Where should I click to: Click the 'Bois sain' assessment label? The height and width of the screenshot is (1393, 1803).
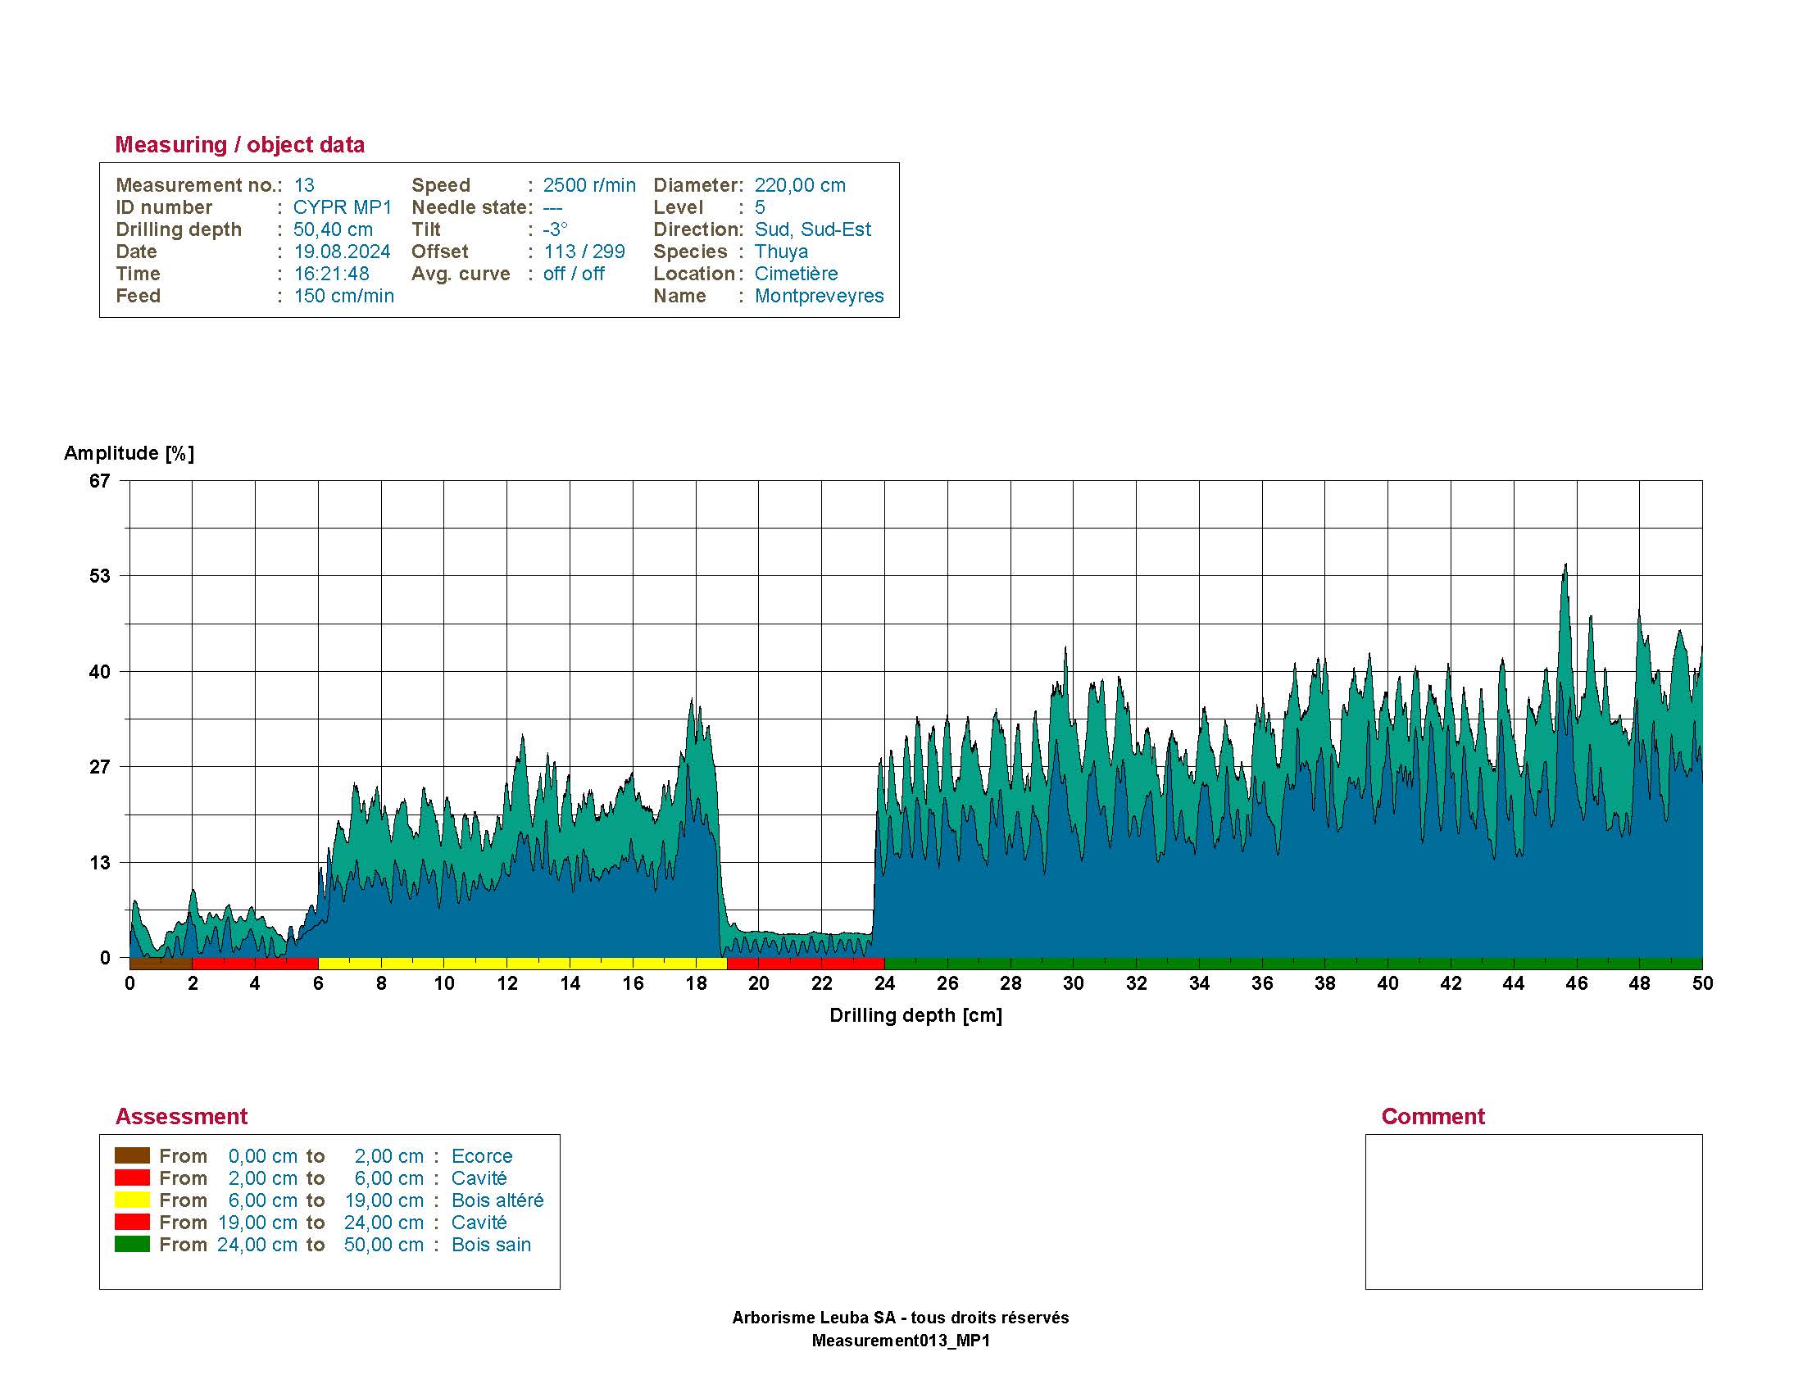click(491, 1245)
